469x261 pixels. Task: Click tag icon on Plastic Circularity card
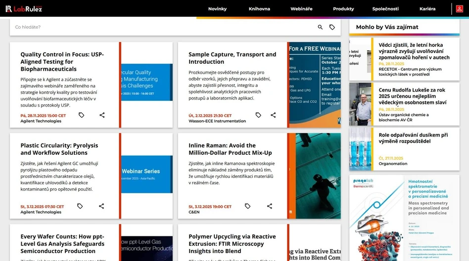tap(80, 206)
